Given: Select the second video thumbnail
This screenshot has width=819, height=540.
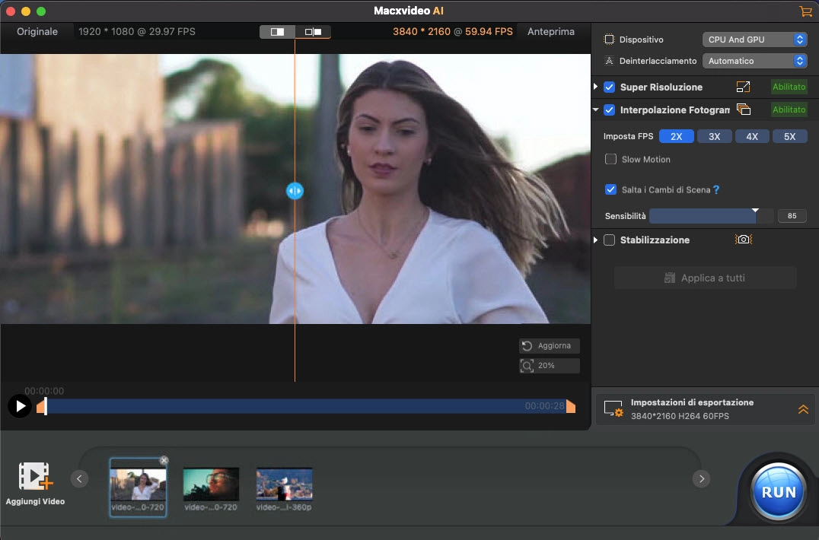Looking at the screenshot, I should point(211,484).
